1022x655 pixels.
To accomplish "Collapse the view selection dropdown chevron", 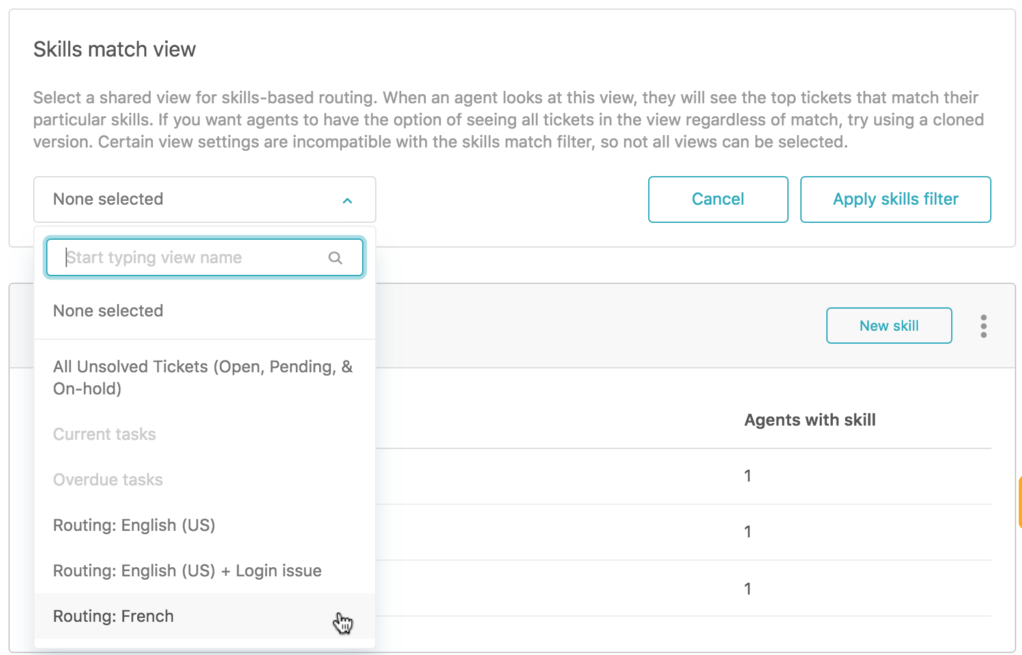I will tap(348, 200).
